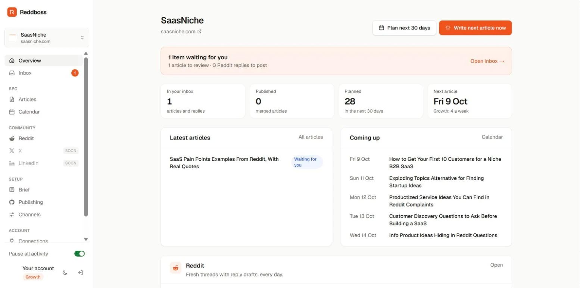This screenshot has height=288, width=580.
Task: Click the Brief icon in sidebar
Action: [x=12, y=190]
